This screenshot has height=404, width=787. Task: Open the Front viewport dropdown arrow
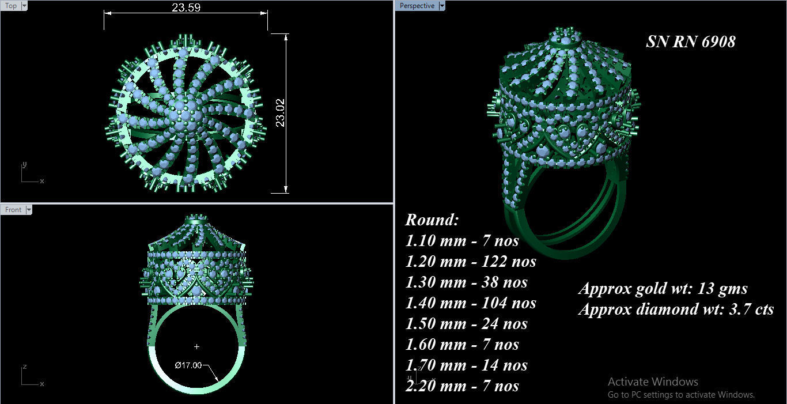29,210
